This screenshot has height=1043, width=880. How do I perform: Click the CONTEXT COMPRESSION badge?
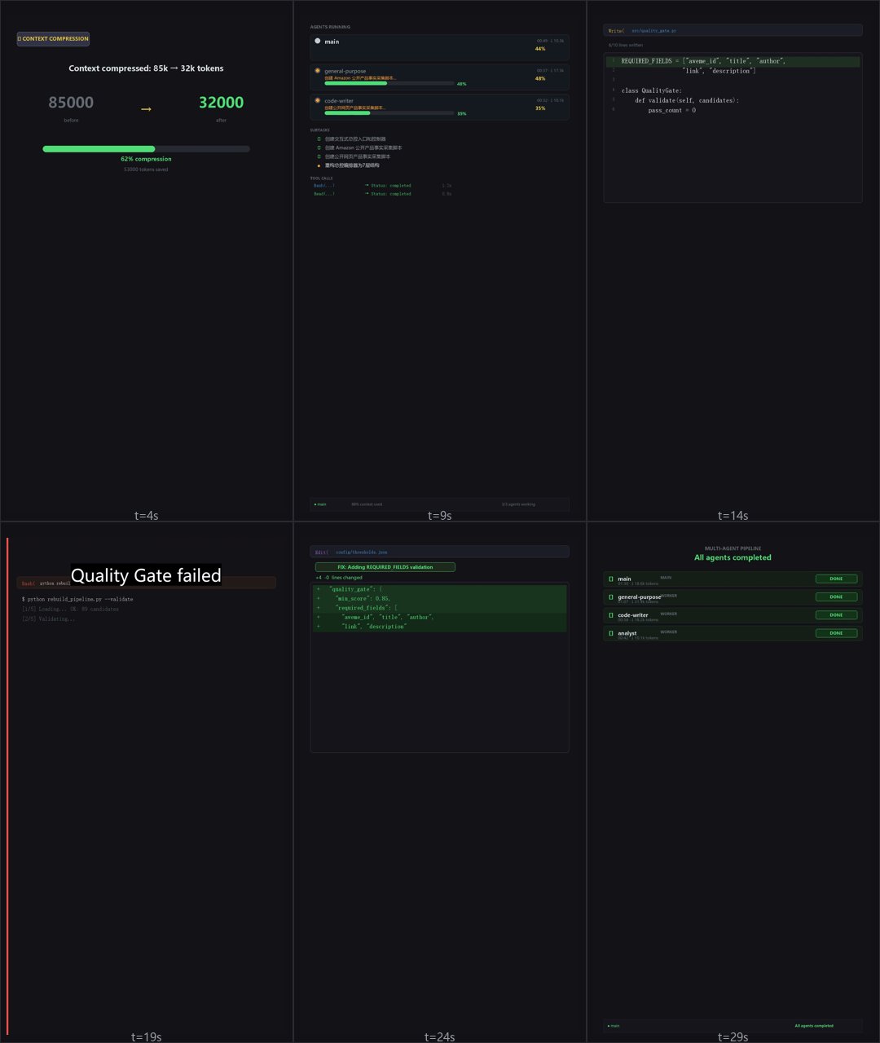pos(53,38)
